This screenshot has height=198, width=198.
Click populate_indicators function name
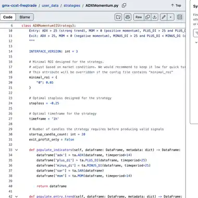54,150
